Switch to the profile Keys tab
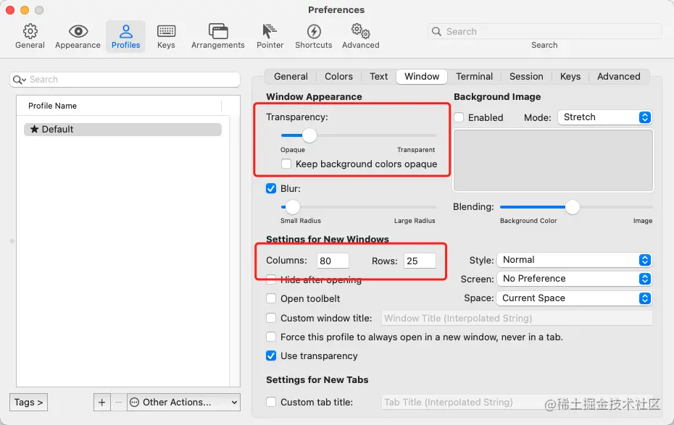The height and width of the screenshot is (425, 674). click(x=570, y=77)
